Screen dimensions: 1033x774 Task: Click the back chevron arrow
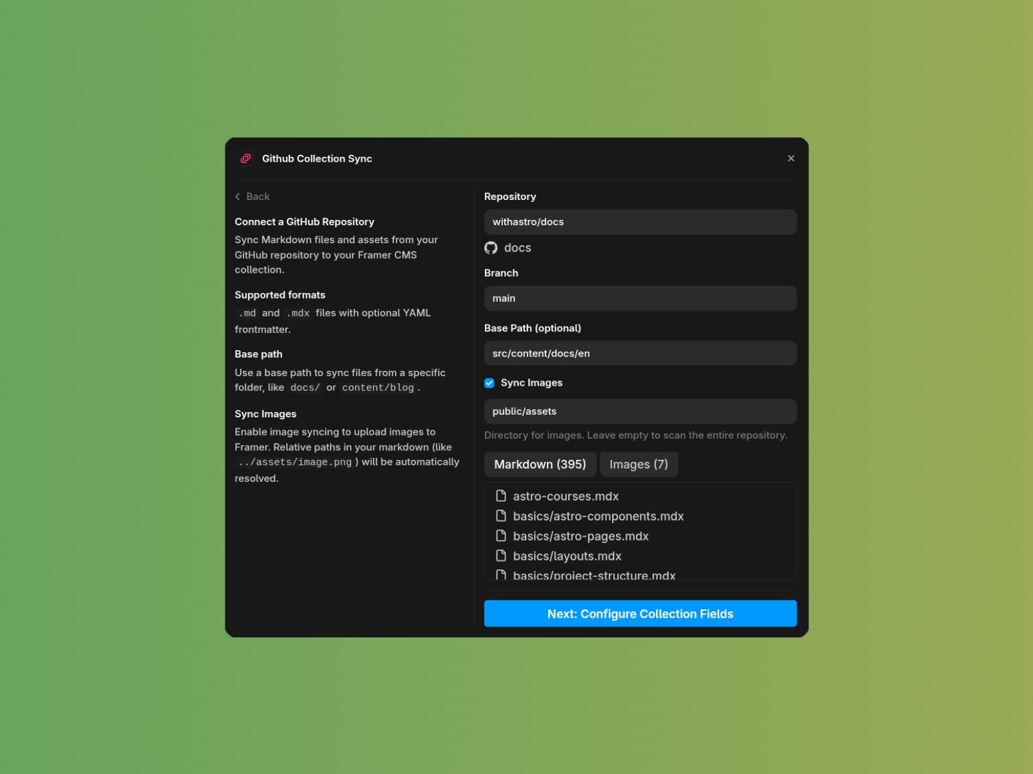238,197
